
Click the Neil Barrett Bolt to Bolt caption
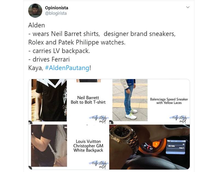[x=88, y=100]
